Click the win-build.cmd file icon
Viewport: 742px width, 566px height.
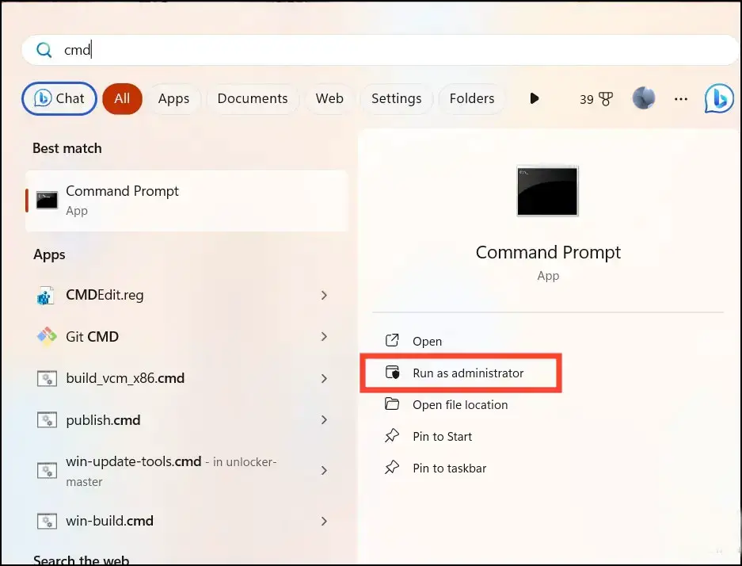click(x=47, y=522)
